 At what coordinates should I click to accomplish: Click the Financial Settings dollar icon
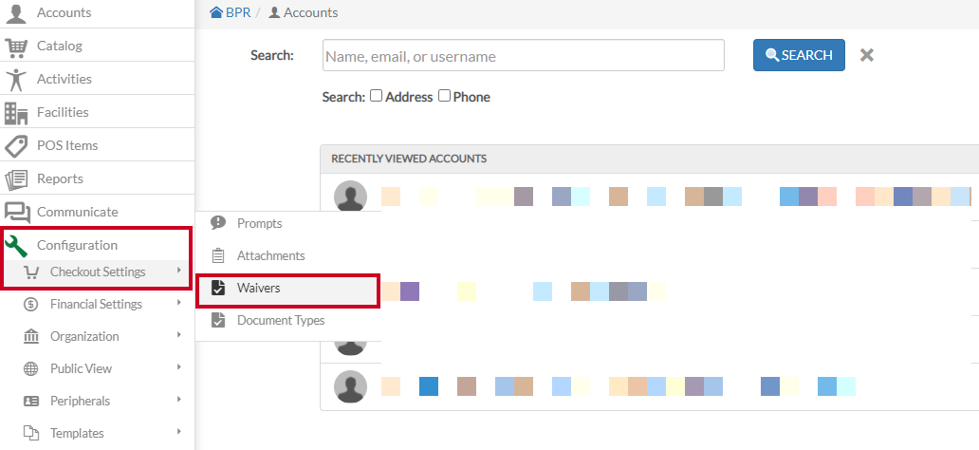(30, 305)
